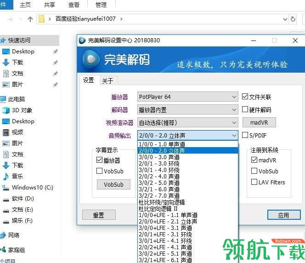Open the 播放器 PotPlayer 64 dropdown

click(x=188, y=97)
